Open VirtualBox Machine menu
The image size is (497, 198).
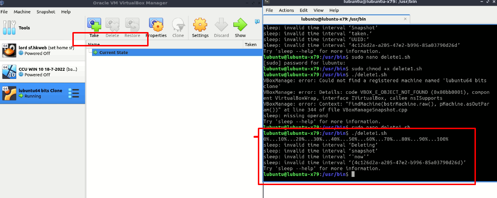pos(22,11)
